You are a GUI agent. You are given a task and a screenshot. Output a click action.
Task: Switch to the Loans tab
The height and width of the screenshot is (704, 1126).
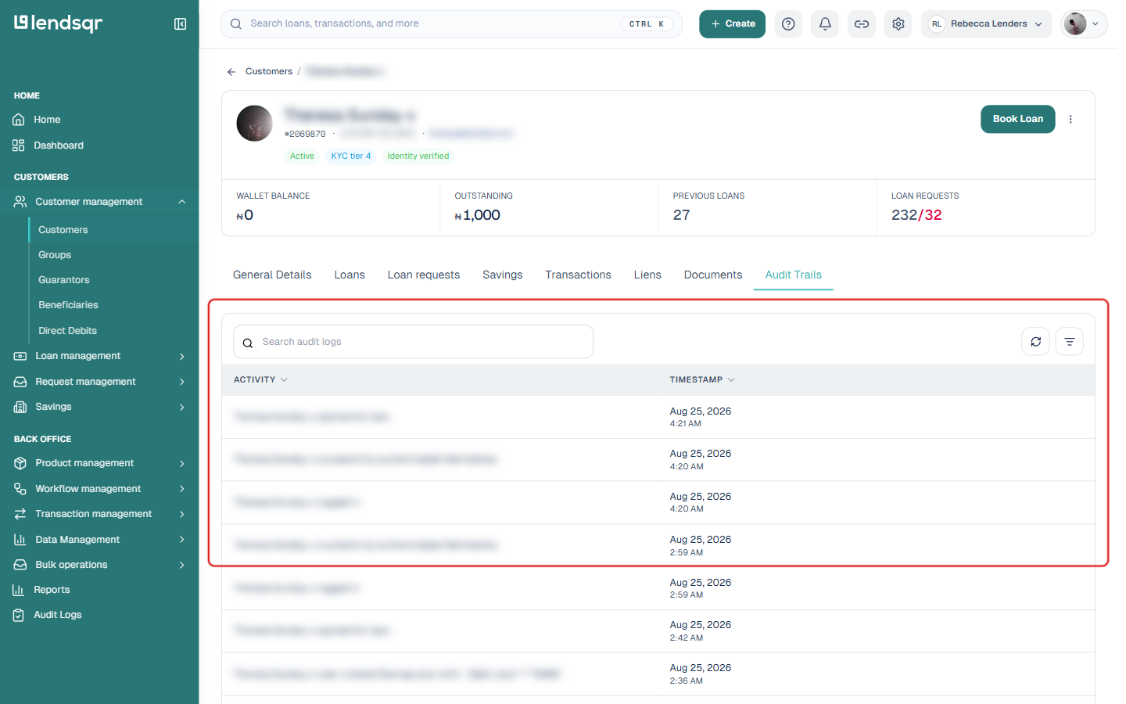350,275
